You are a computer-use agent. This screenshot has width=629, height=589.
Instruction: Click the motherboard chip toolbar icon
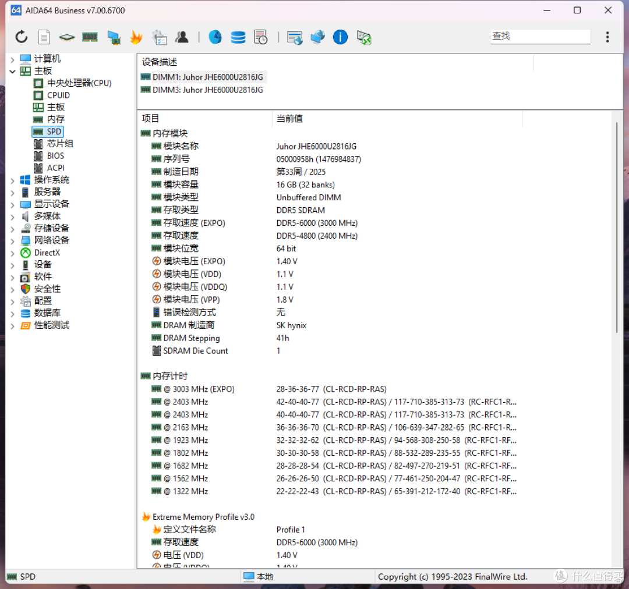[66, 37]
